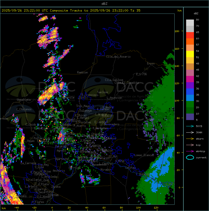Click the La_Carrera label
The width and height of the screenshot is (209, 211).
pyautogui.click(x=28, y=163)
